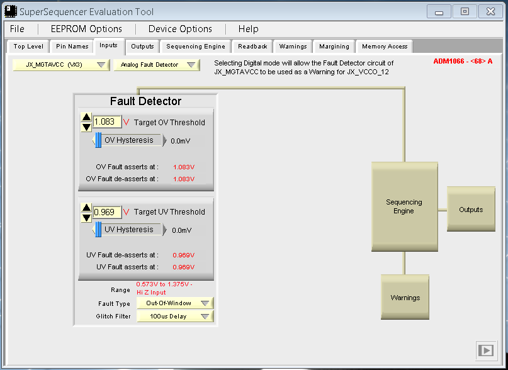
Task: Click the UV Hysteresis 0.0mV readout
Action: [181, 230]
